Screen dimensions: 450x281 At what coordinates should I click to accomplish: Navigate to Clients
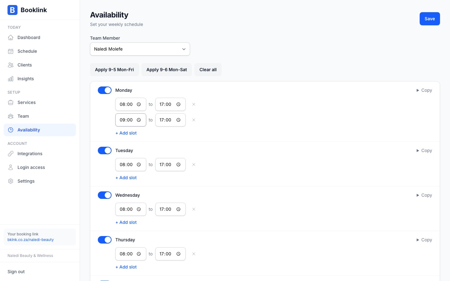[x=40, y=65]
